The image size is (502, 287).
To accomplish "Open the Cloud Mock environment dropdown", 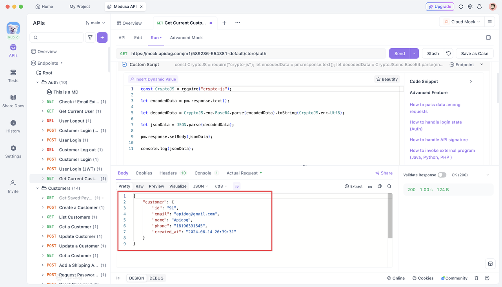I will point(462,22).
